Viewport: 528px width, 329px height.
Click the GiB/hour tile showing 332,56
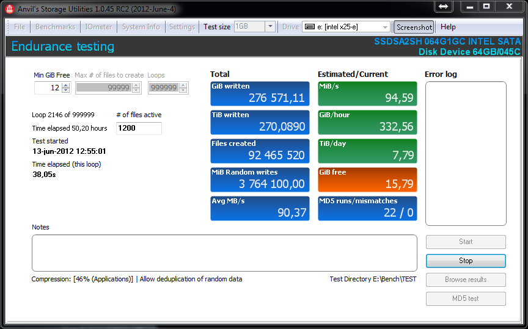coord(367,123)
